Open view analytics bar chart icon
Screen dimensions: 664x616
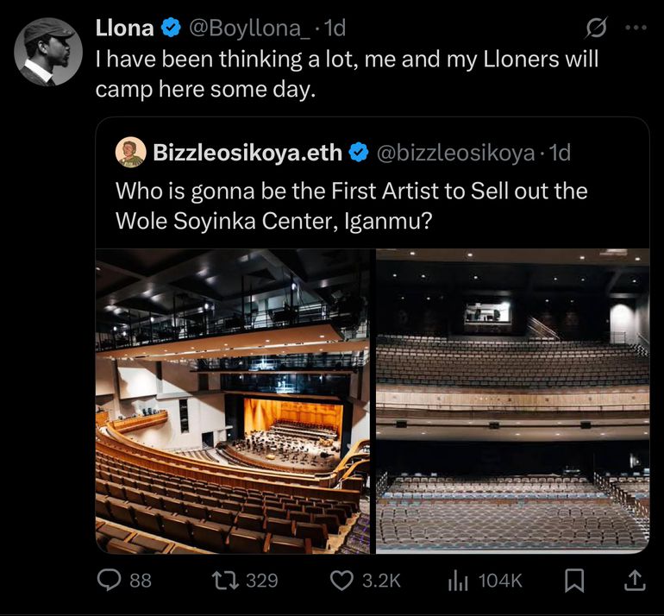tap(458, 581)
